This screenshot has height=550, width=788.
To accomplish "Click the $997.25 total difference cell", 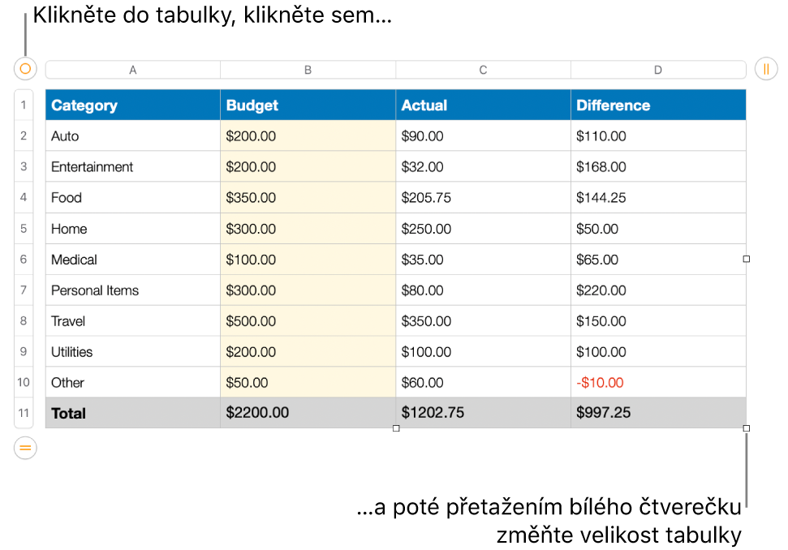I will (x=658, y=413).
